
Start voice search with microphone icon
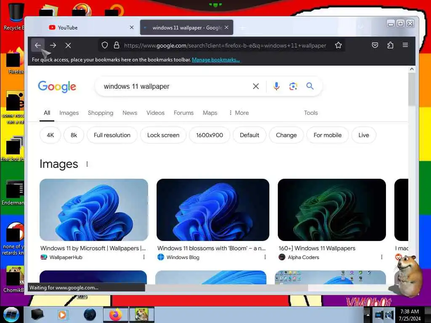pyautogui.click(x=277, y=86)
